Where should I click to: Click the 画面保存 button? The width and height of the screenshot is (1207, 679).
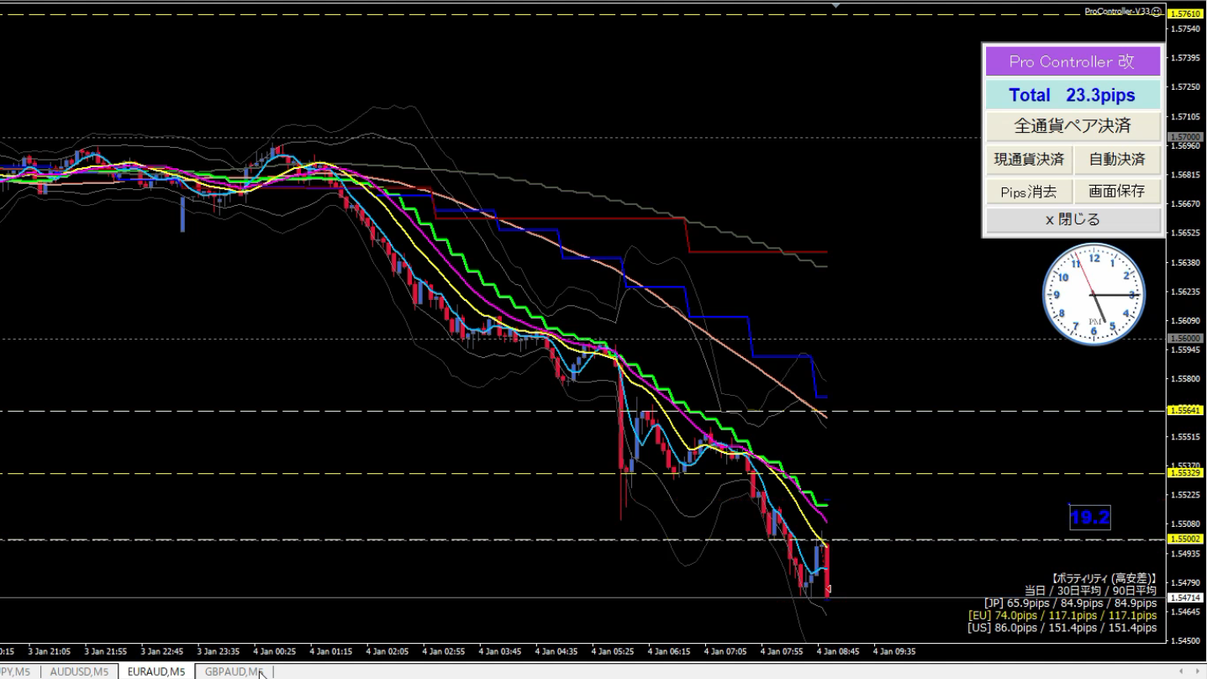coord(1117,192)
